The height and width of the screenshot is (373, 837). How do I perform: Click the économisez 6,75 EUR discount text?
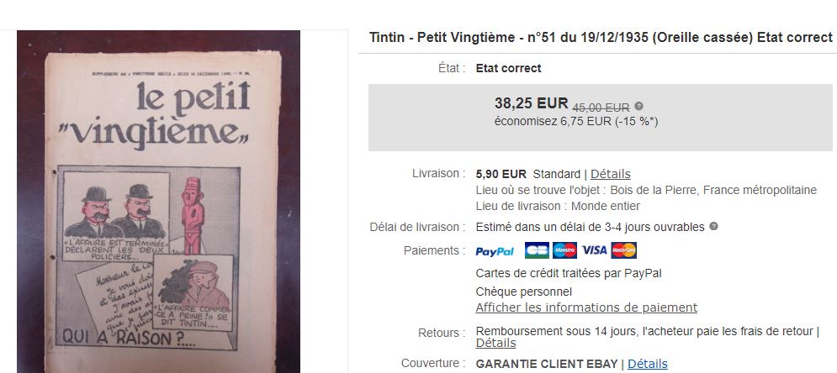point(576,122)
